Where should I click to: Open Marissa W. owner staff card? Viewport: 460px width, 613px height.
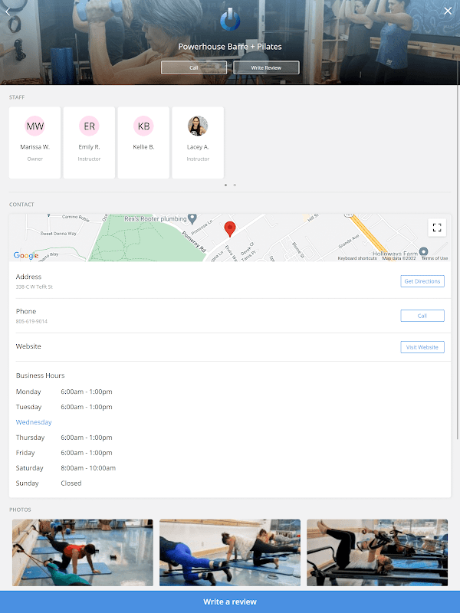[34, 143]
